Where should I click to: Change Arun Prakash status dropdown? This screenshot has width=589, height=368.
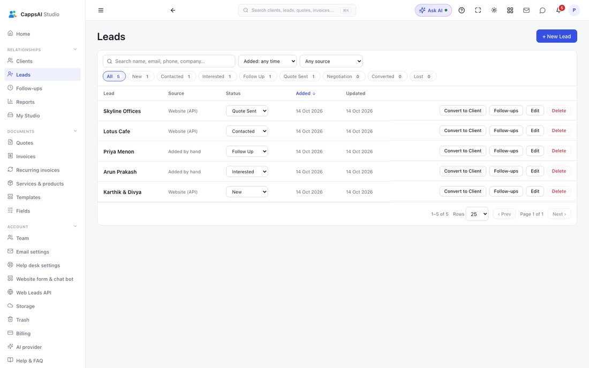pyautogui.click(x=247, y=172)
